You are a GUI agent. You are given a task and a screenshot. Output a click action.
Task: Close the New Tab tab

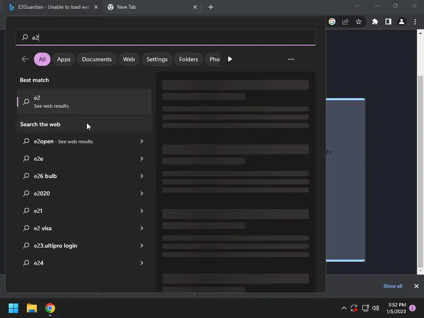(195, 7)
